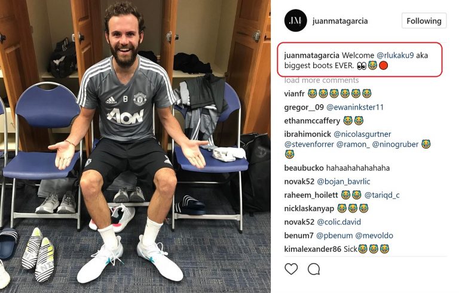Click the post photo of locker room
This screenshot has height=293, width=459.
[135, 147]
